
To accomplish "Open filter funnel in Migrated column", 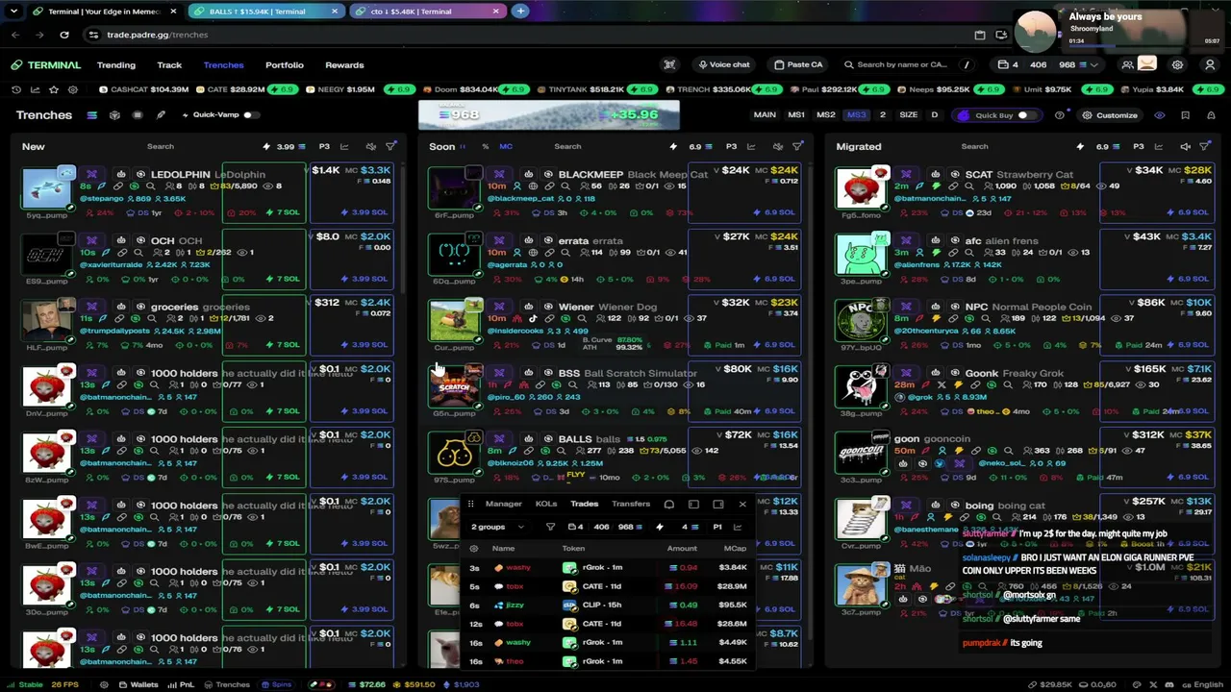I will (1206, 146).
